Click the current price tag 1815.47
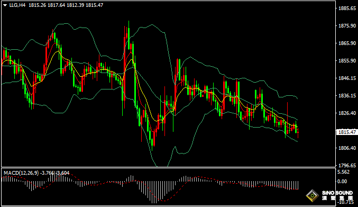358x207 pixels. click(x=347, y=132)
